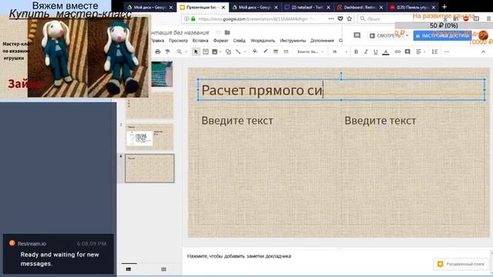Image resolution: width=493 pixels, height=277 pixels.
Task: Open the font family dropdown
Action: pyautogui.click(x=310, y=52)
